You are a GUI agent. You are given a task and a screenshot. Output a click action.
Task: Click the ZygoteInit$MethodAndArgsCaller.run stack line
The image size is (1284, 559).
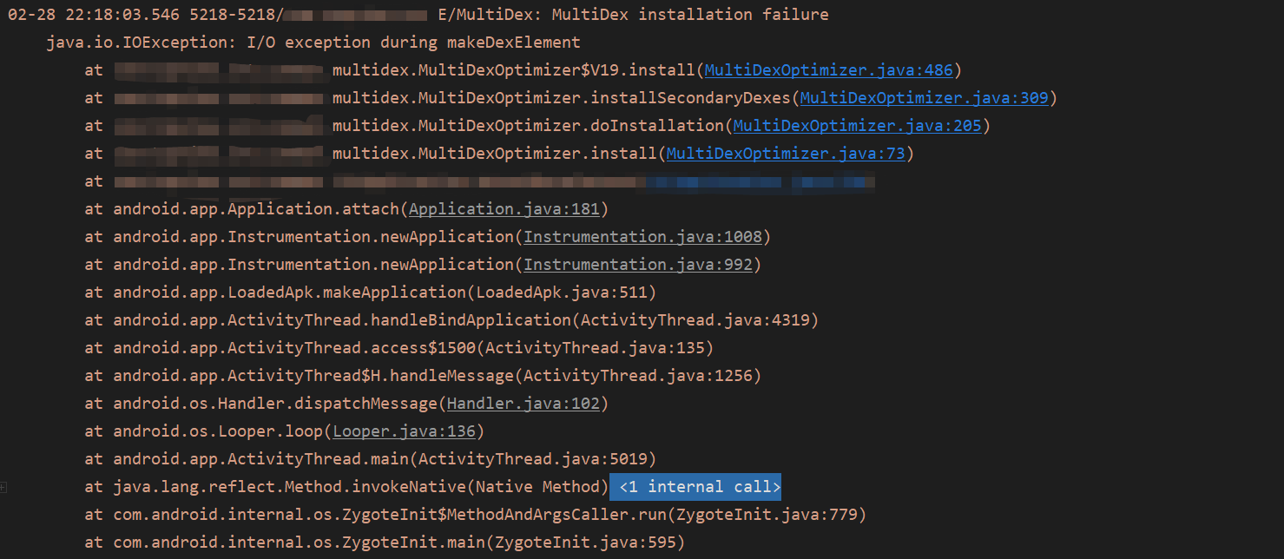(476, 515)
